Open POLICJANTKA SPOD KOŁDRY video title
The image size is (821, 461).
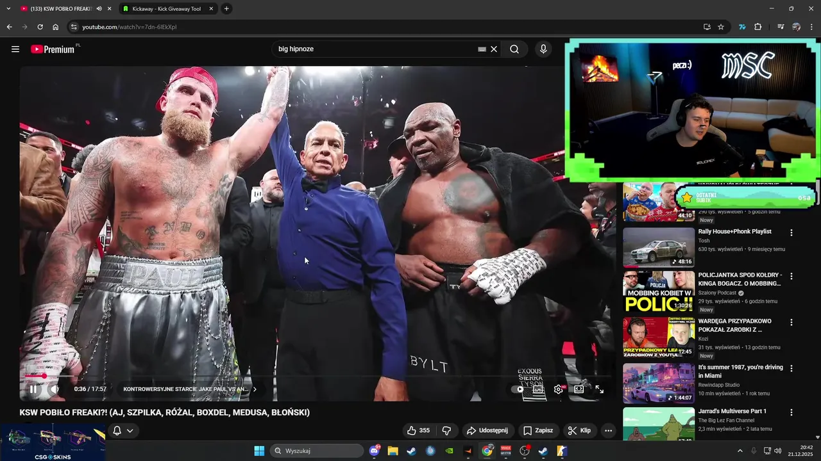(740, 279)
